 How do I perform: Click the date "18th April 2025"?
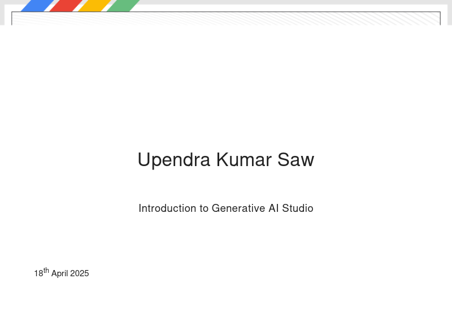click(x=62, y=273)
